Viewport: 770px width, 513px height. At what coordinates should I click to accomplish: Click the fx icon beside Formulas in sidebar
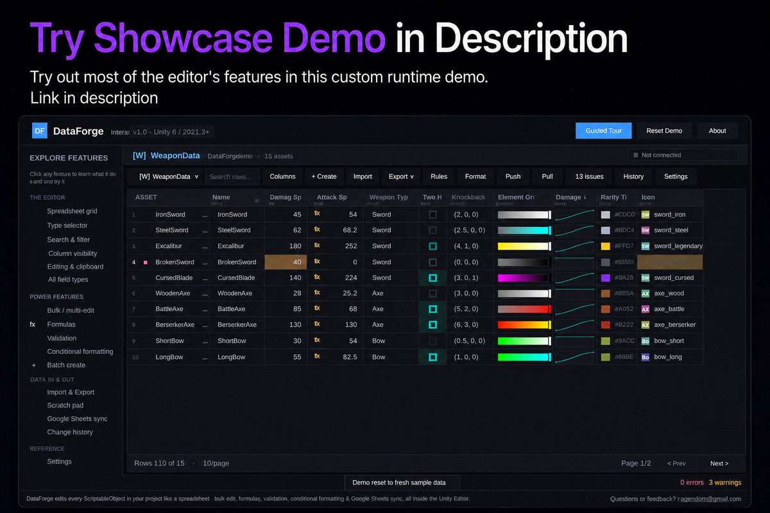pos(33,324)
